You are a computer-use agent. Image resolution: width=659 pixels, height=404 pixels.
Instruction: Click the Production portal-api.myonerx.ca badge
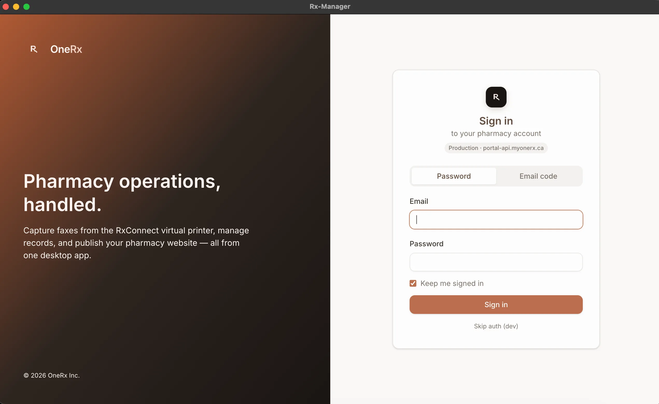pyautogui.click(x=496, y=148)
